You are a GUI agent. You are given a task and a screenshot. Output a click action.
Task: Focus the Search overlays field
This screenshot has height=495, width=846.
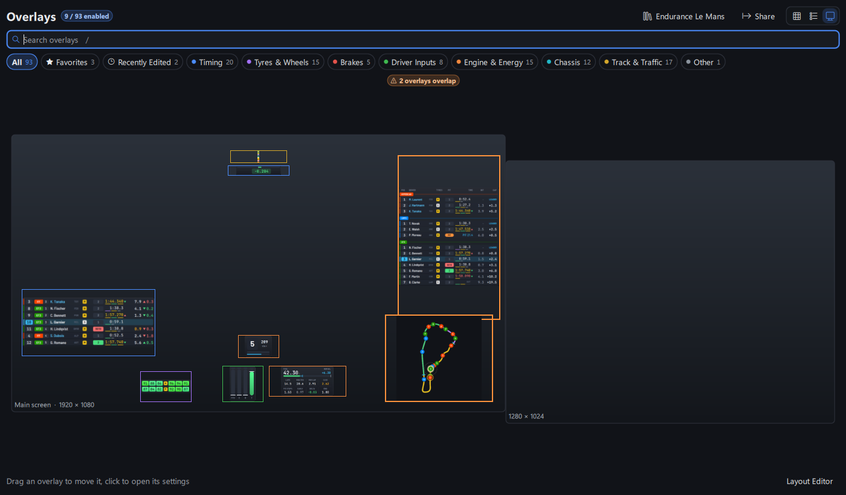click(x=423, y=40)
